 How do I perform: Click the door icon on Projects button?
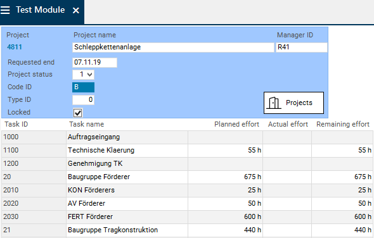(x=274, y=103)
